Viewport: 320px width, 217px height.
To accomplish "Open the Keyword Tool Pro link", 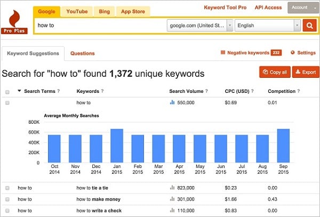I will 225,7.
